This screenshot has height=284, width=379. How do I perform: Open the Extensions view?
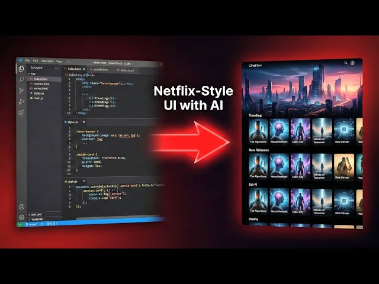[x=21, y=113]
